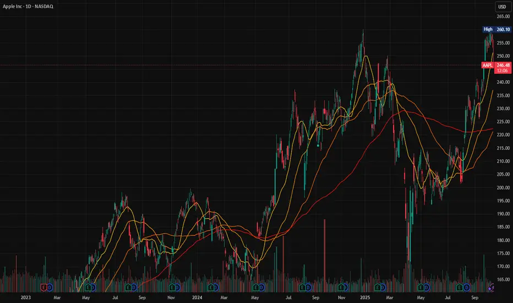
Task: Click the Sep label at far right
Action: 474,297
